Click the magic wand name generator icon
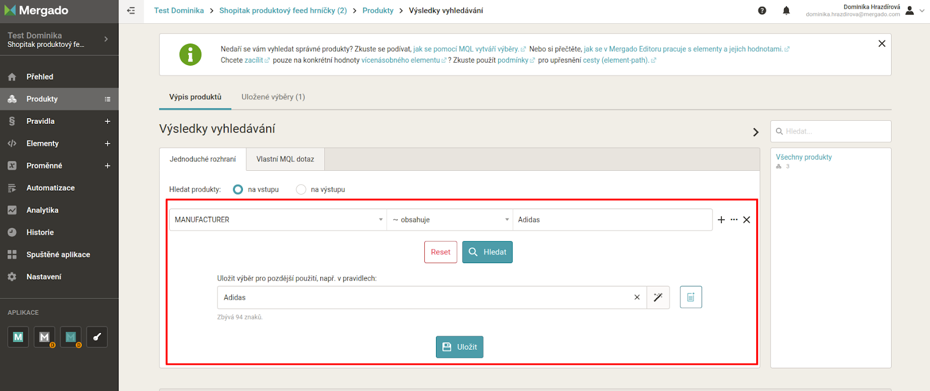The height and width of the screenshot is (391, 930). tap(658, 297)
